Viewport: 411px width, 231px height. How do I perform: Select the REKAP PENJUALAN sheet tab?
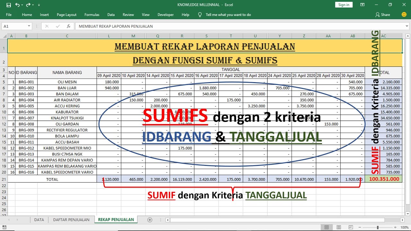(x=116, y=220)
